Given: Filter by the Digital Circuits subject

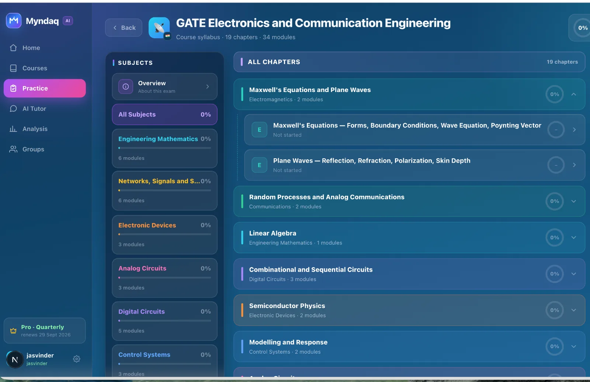Looking at the screenshot, I should (164, 321).
